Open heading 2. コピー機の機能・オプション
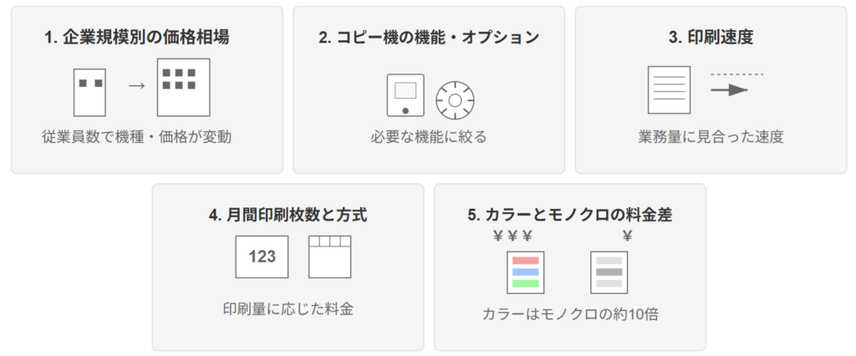Screen dimensions: 856x356 429,37
